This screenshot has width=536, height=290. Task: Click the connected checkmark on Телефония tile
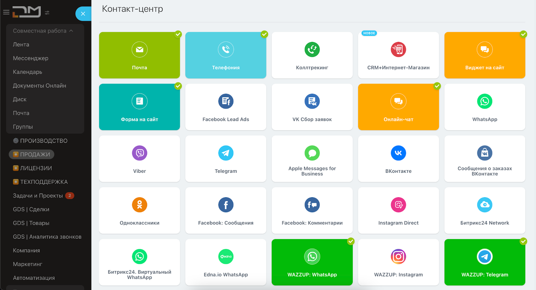[x=264, y=34]
